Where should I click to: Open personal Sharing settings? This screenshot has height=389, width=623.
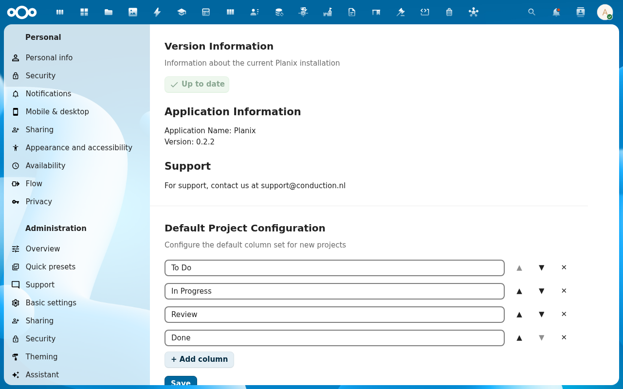[77, 130]
